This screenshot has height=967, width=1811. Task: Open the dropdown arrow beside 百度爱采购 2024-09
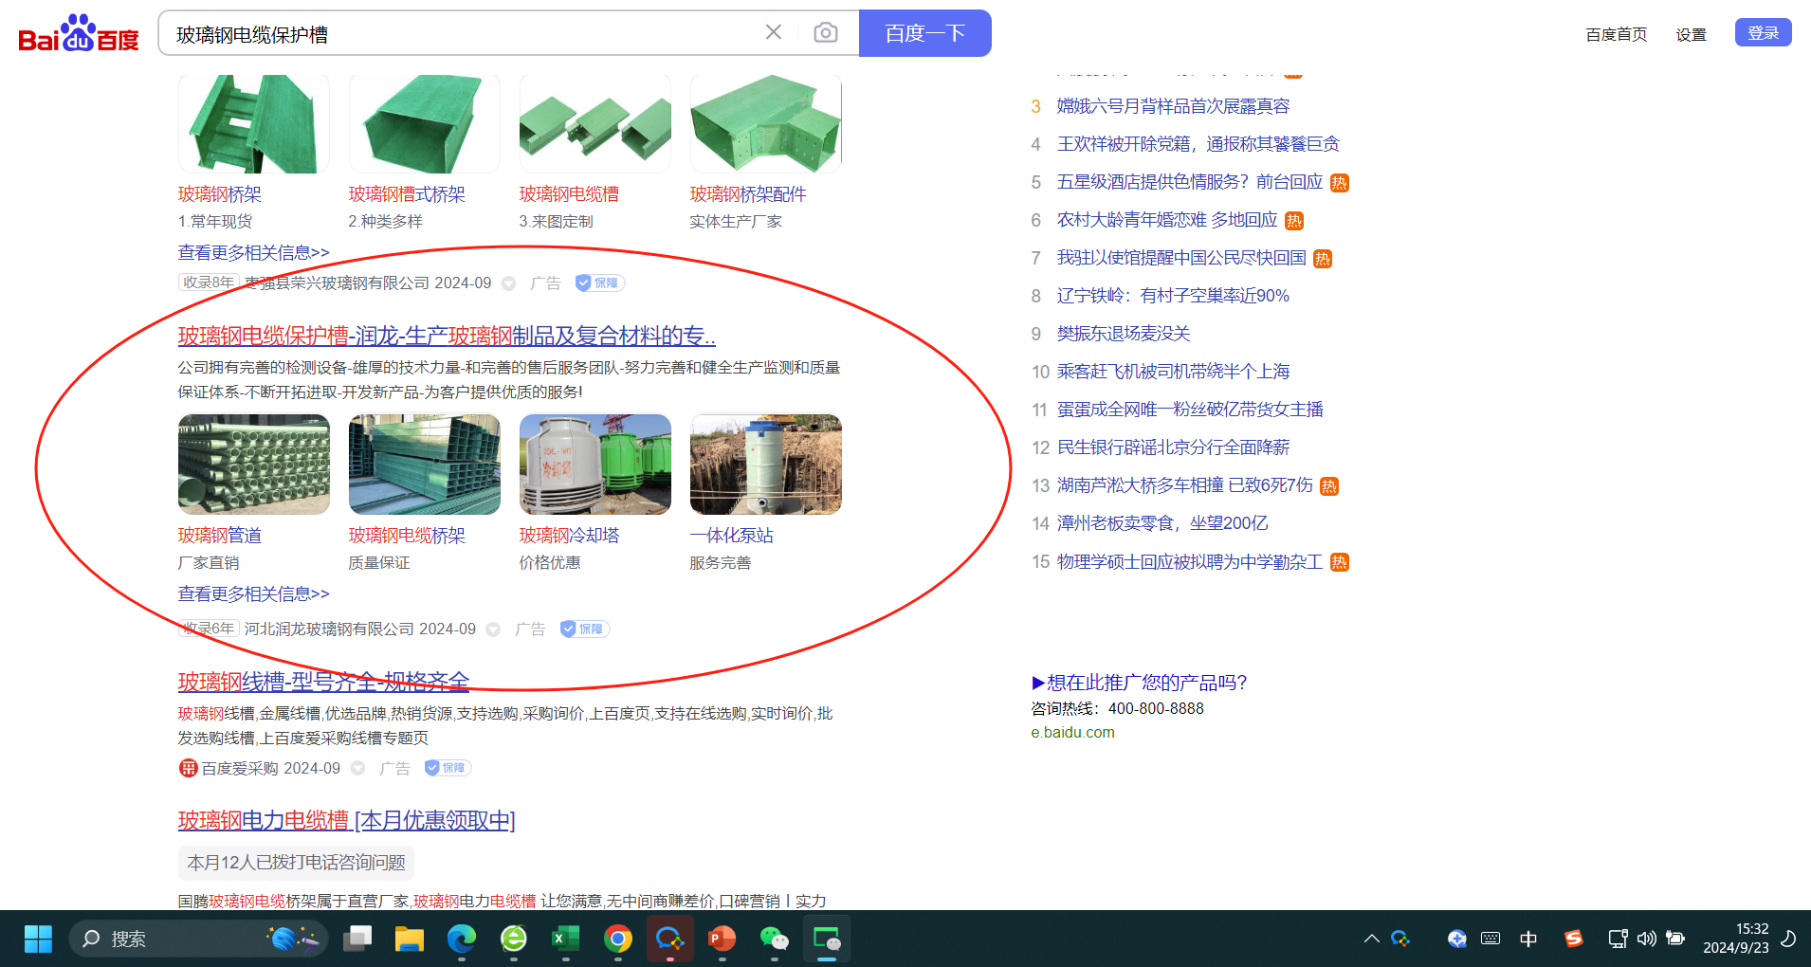(357, 768)
